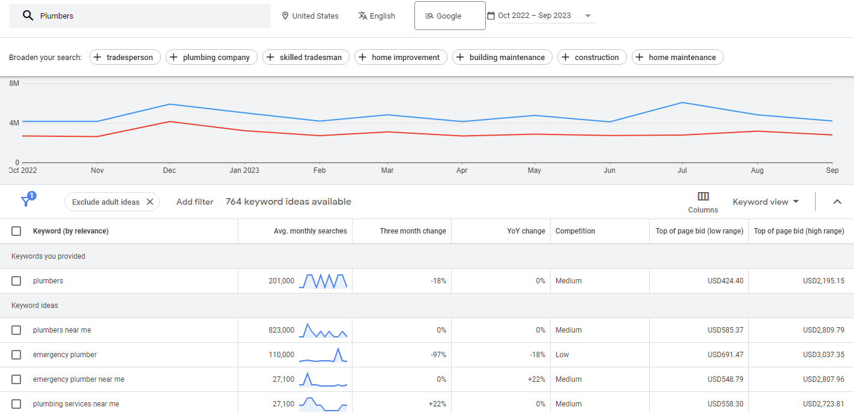
Task: Click plus icon on building maintenance chip
Action: point(461,57)
